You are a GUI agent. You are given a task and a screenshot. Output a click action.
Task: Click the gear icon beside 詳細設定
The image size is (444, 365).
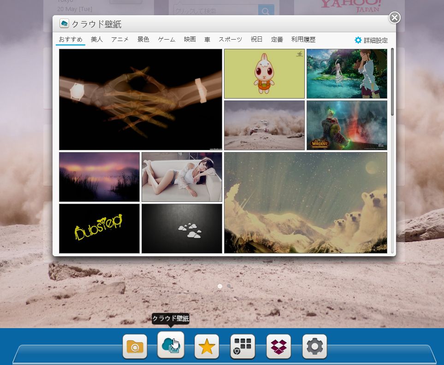(x=358, y=40)
